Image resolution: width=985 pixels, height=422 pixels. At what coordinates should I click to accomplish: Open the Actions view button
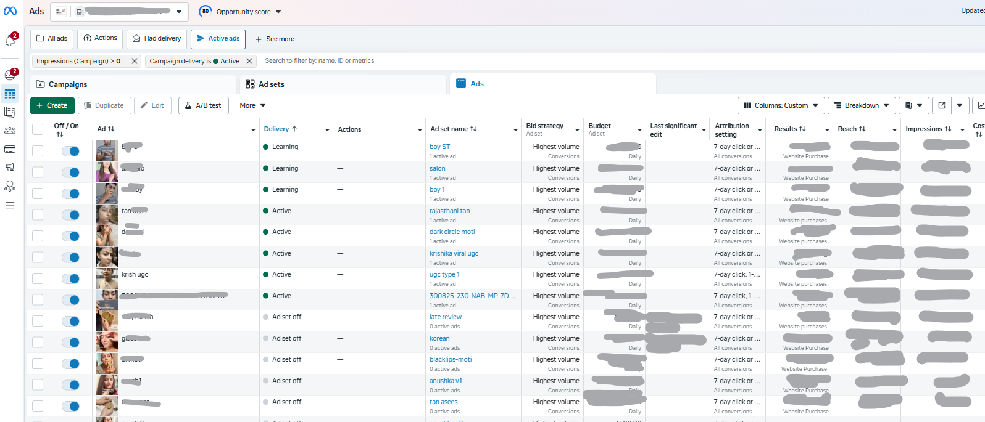(100, 39)
